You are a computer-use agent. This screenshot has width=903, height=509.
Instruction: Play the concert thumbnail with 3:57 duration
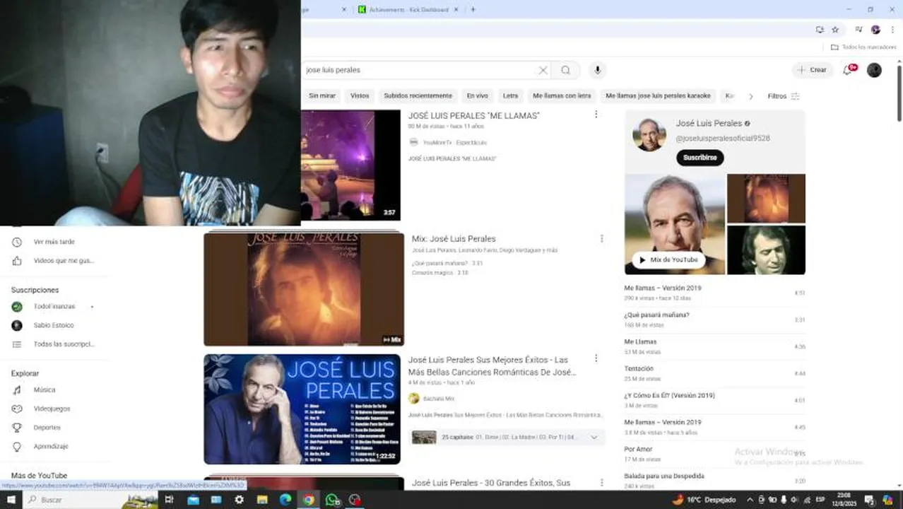350,165
